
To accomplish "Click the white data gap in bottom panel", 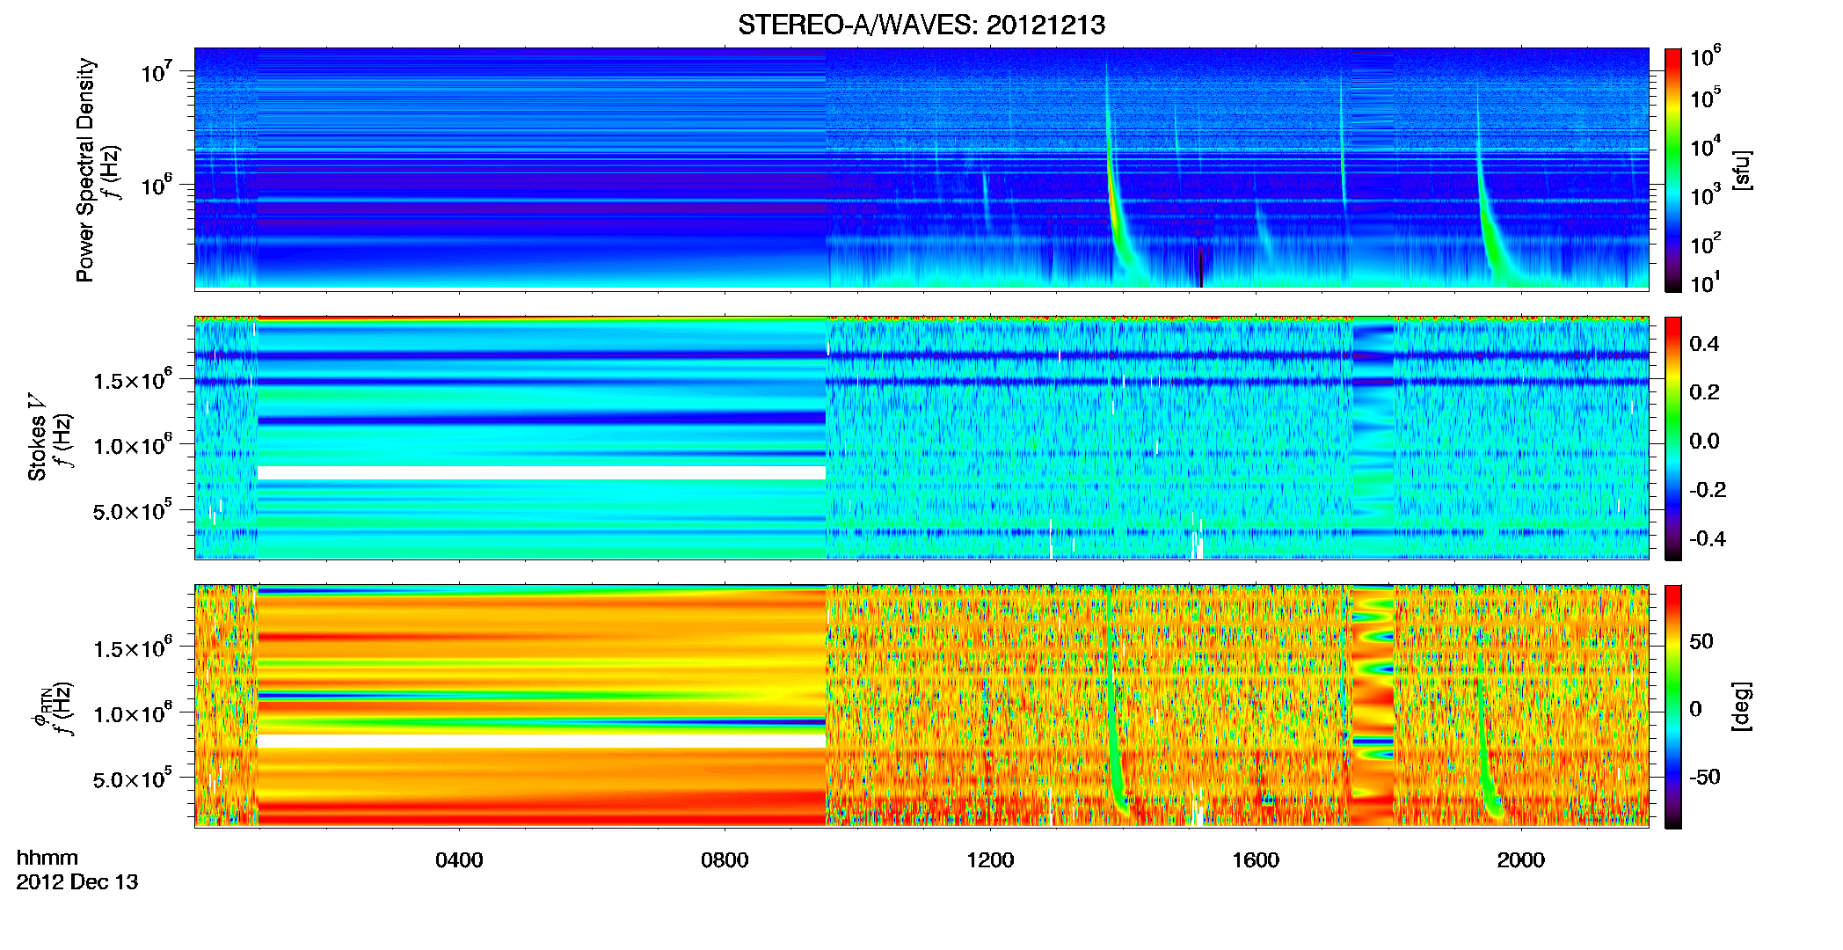I will [x=542, y=742].
